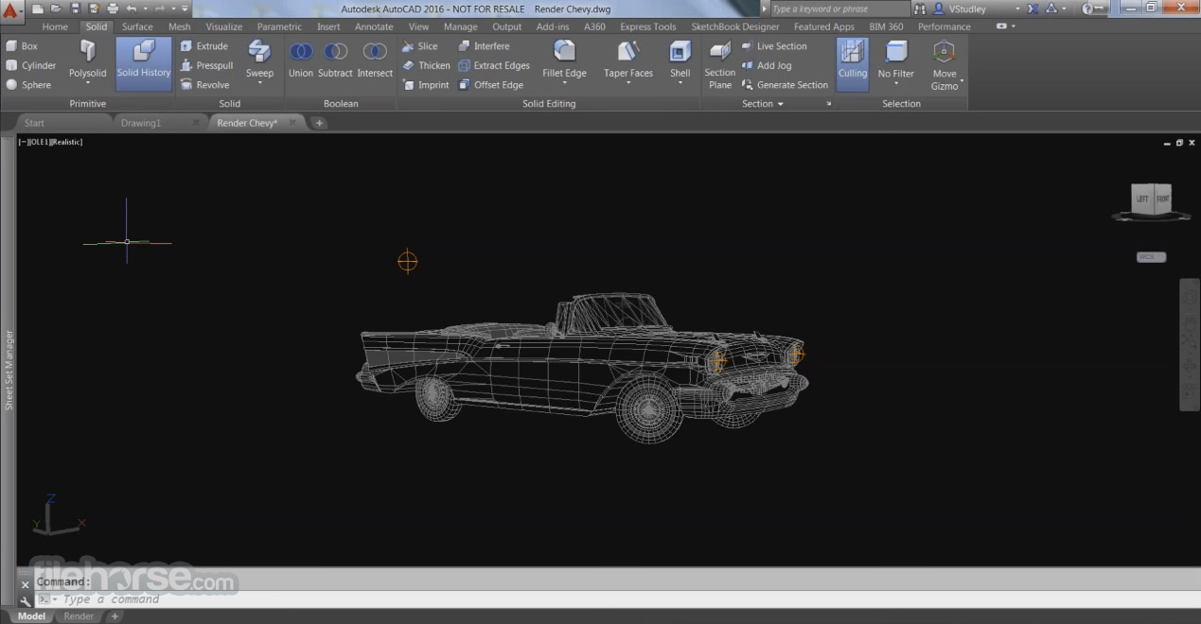This screenshot has height=624, width=1201.
Task: Toggle Live Section
Action: click(773, 45)
